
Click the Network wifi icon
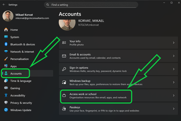click(6, 51)
